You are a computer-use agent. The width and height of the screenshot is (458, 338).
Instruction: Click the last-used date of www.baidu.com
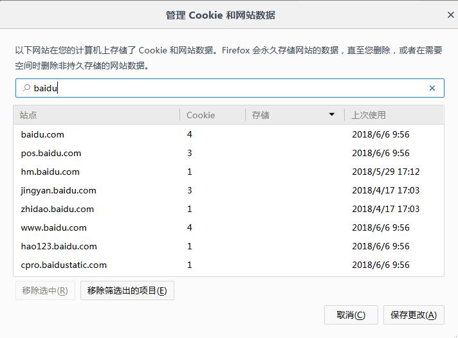pyautogui.click(x=381, y=227)
